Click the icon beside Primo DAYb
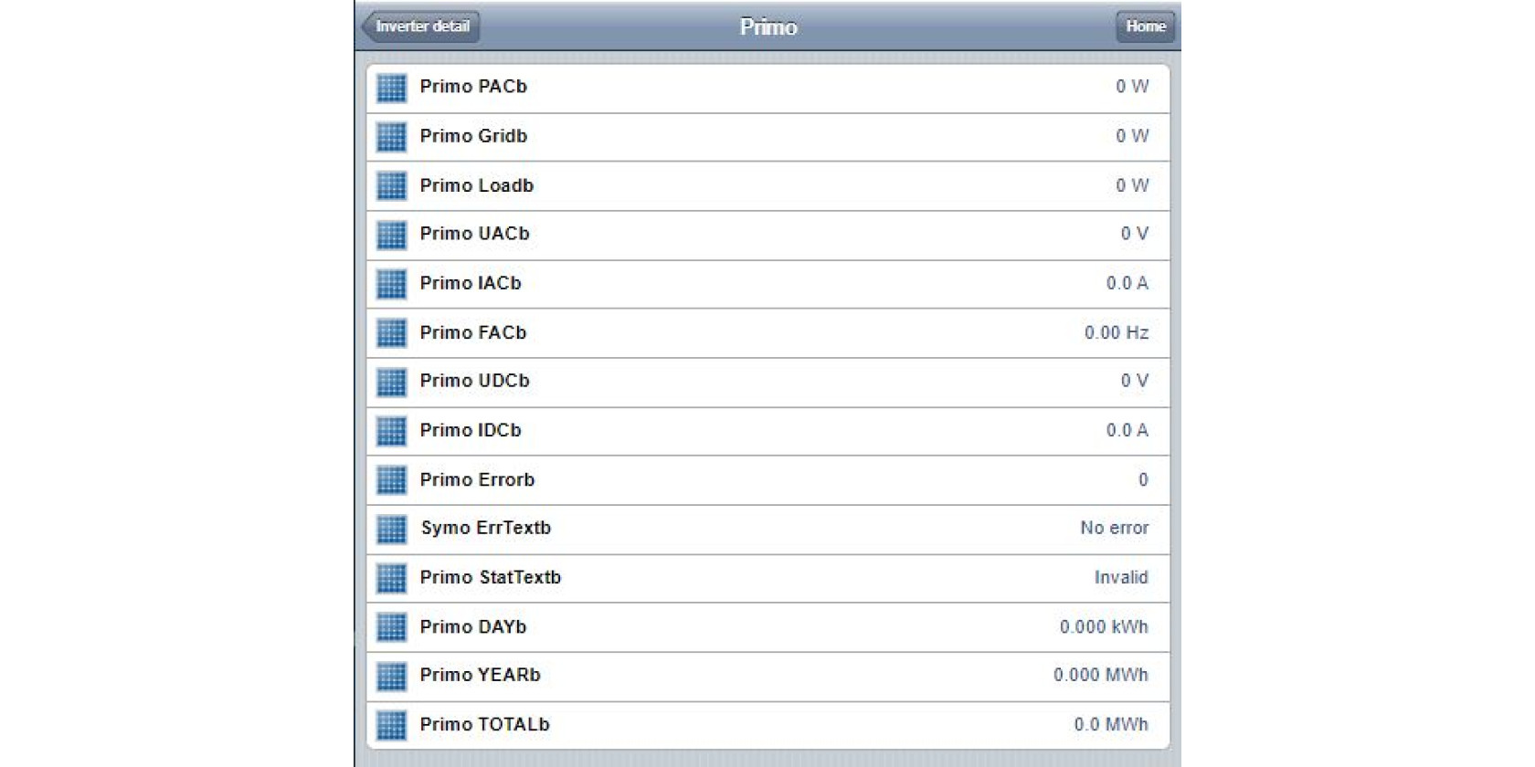This screenshot has height=767, width=1535. point(391,627)
